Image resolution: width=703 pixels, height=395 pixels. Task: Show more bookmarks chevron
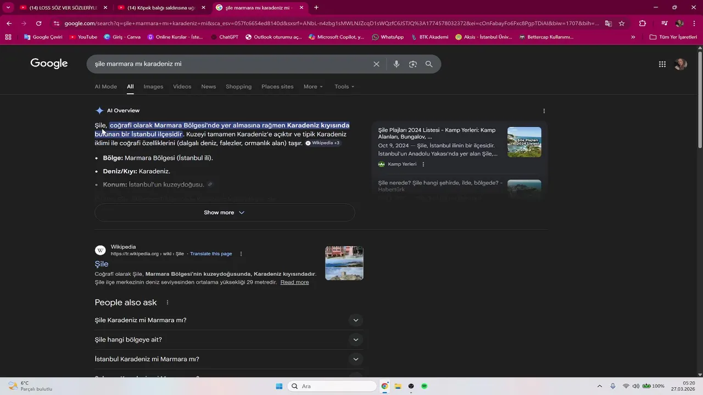click(x=633, y=37)
